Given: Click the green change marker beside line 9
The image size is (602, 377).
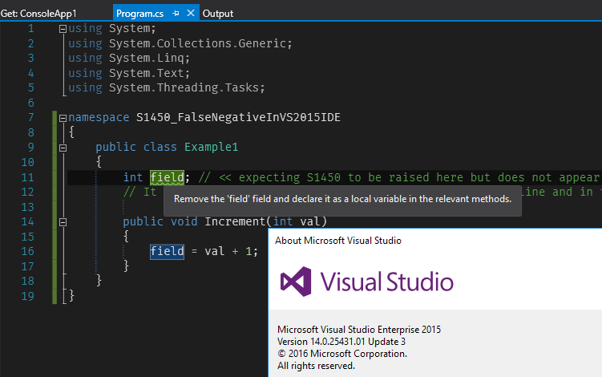Looking at the screenshot, I should click(x=55, y=147).
